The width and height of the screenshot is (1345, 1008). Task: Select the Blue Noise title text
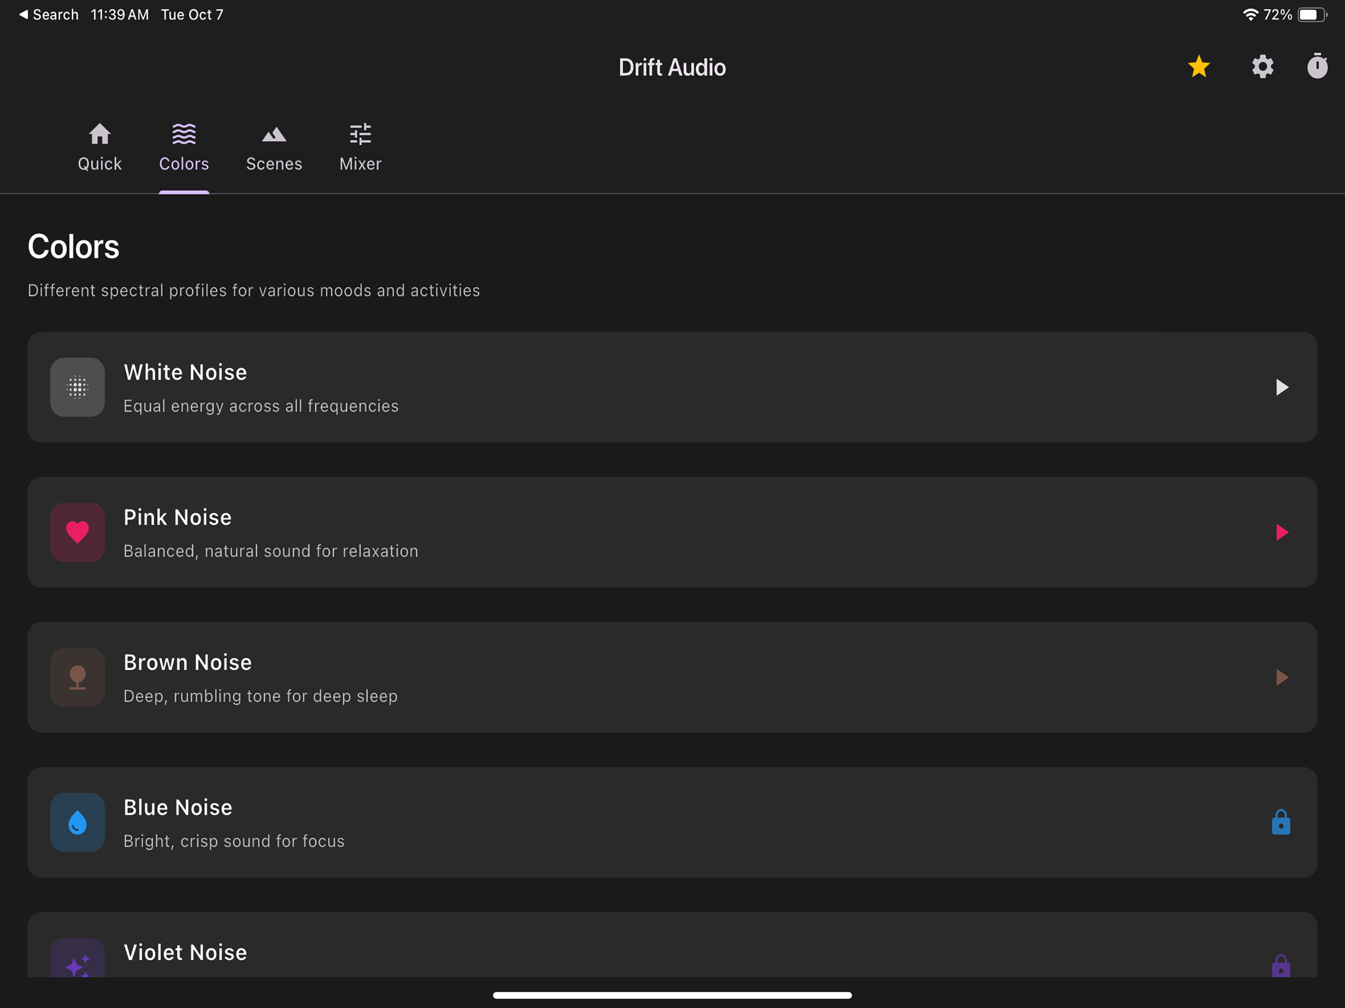tap(178, 807)
